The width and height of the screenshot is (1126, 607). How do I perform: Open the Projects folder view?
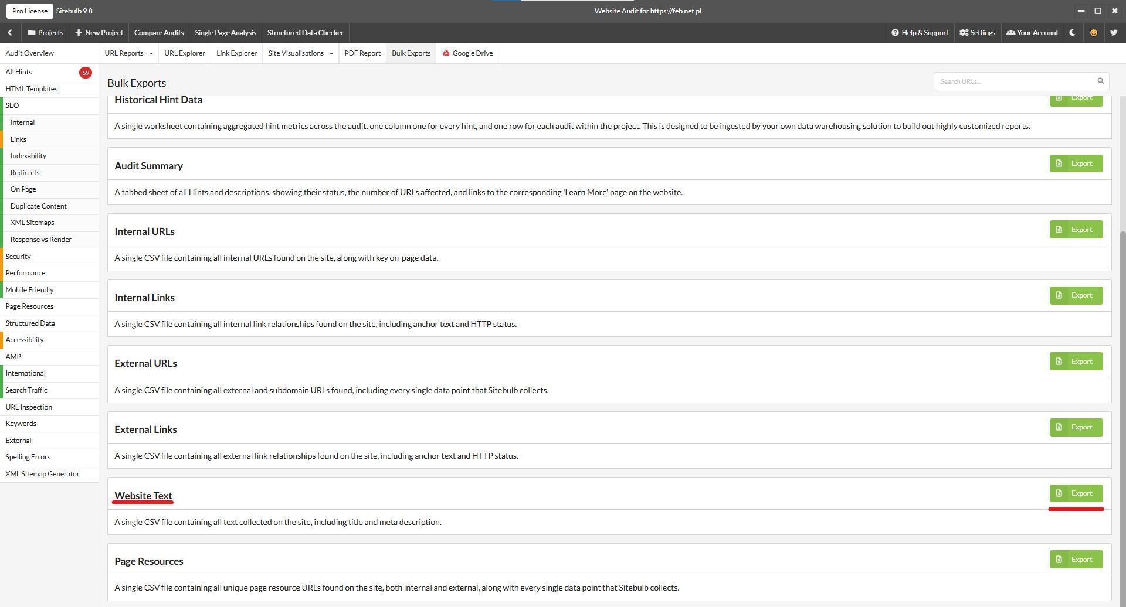click(x=45, y=33)
